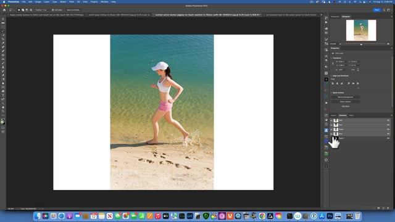Click the Feather input field
The height and width of the screenshot is (222, 395).
tap(44, 10)
